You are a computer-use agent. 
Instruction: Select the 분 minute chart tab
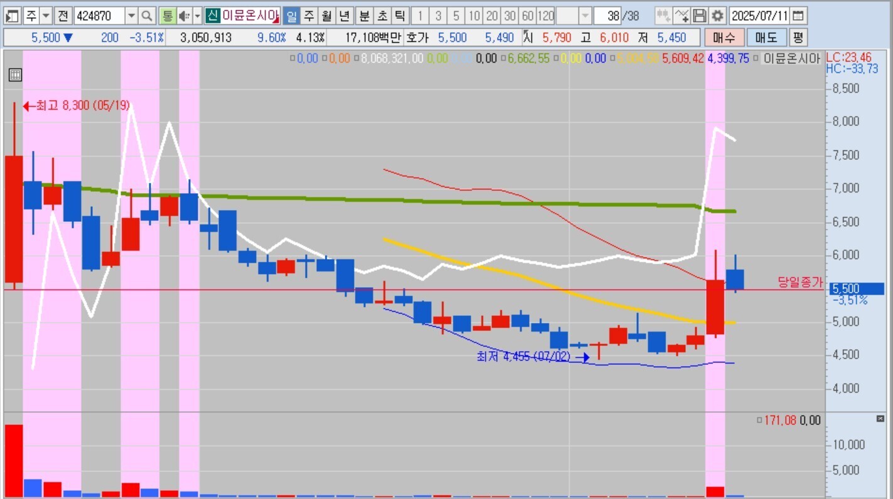tap(364, 16)
